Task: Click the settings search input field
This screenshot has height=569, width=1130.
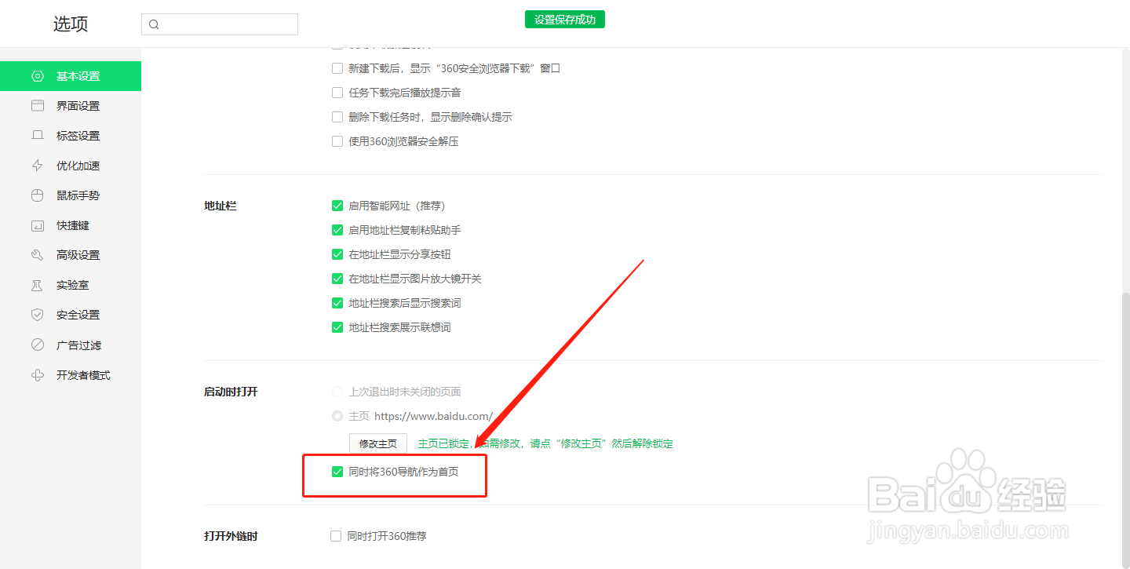Action: 220,24
